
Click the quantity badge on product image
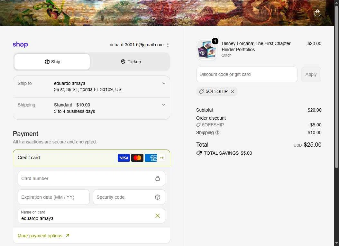(215, 41)
